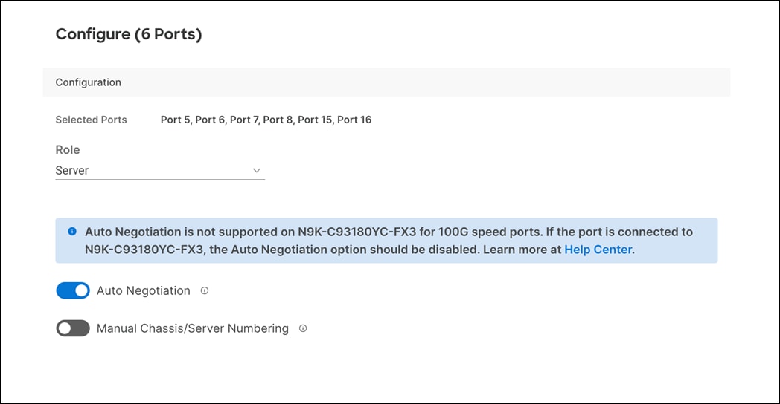780x404 pixels.
Task: Click info icon next to Auto Negotiation
Action: point(205,290)
